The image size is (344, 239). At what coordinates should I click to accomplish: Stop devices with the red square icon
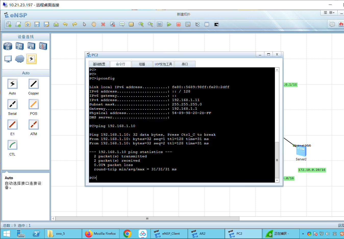pyautogui.click(x=179, y=24)
